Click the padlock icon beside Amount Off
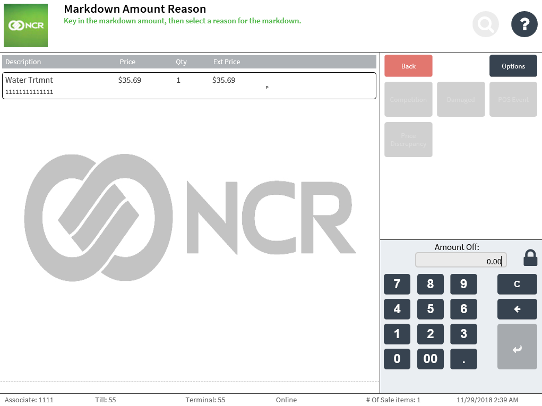 [530, 258]
